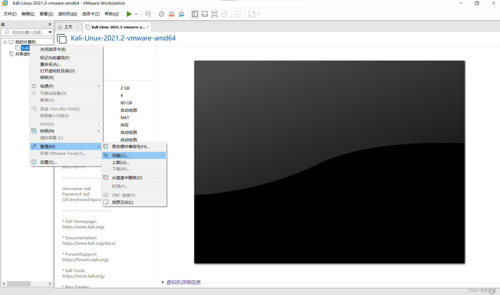Revert to snapshot via the toolbar icon

pos(172,14)
